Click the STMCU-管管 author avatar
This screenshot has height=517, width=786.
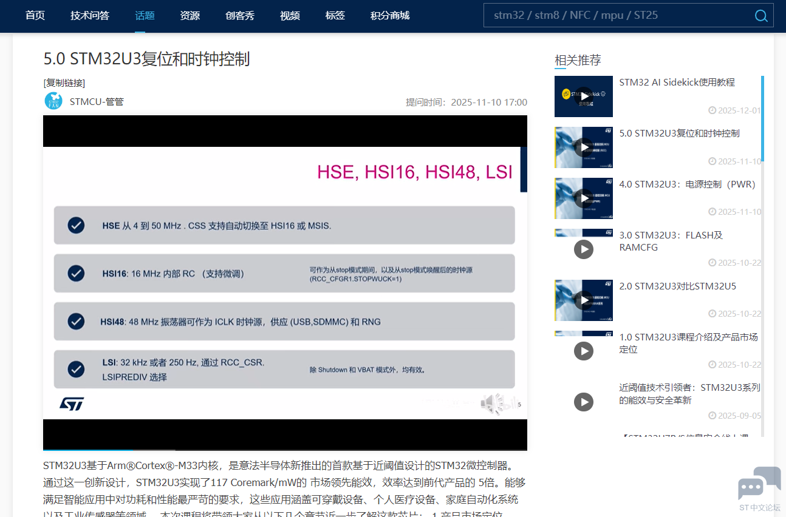(53, 101)
